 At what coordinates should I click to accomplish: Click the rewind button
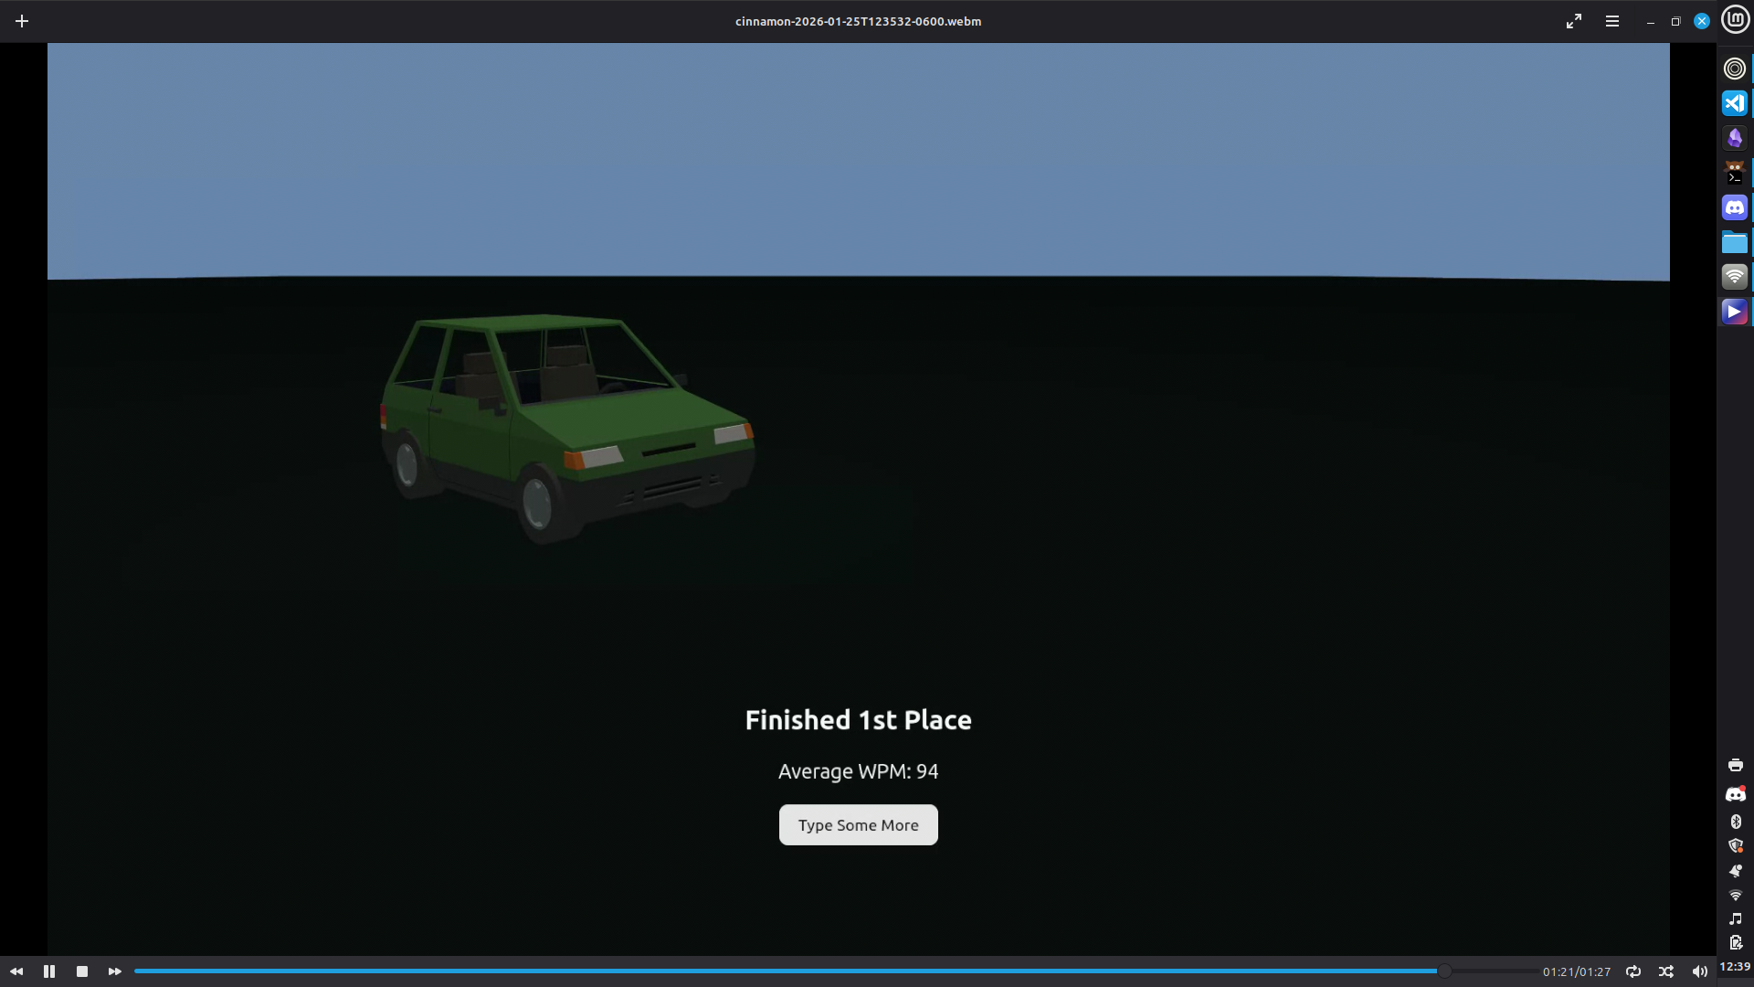tap(16, 971)
